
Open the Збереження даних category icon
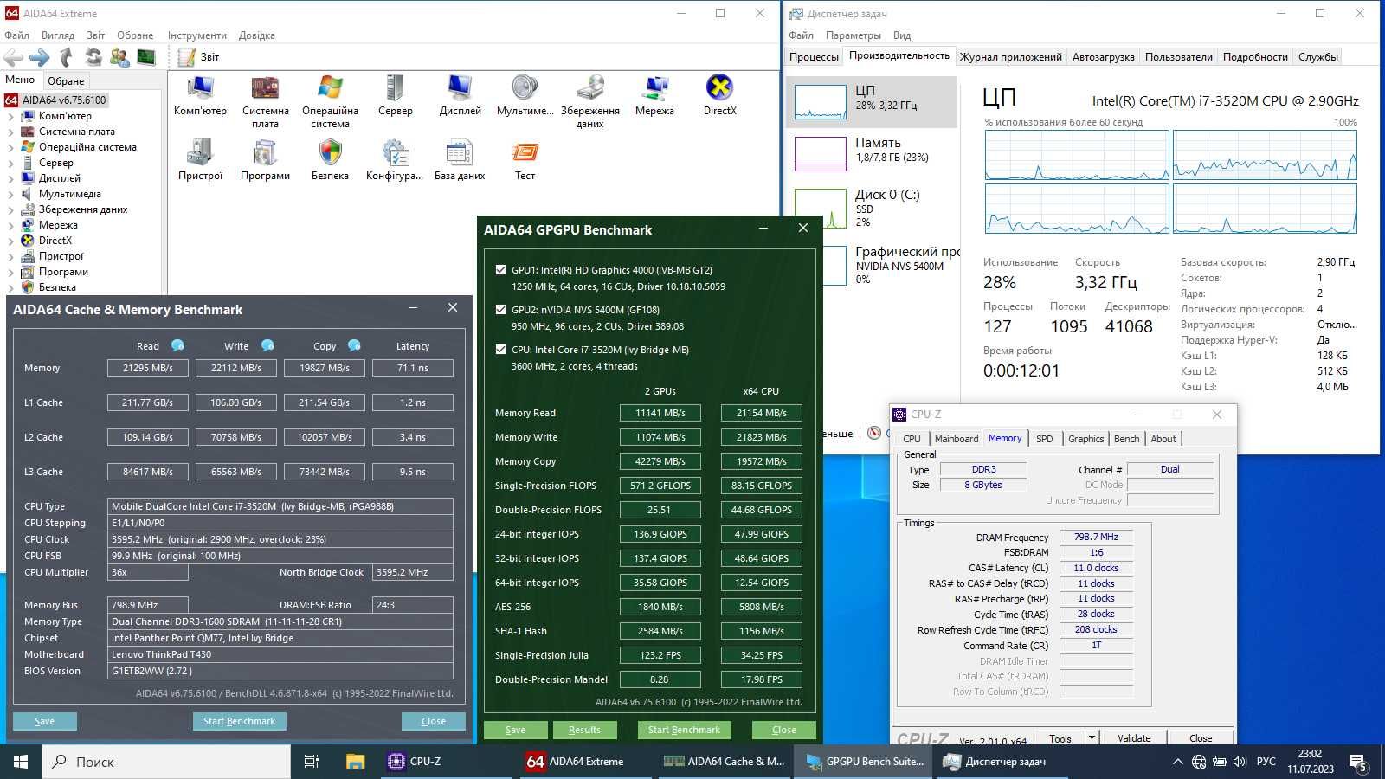(589, 101)
